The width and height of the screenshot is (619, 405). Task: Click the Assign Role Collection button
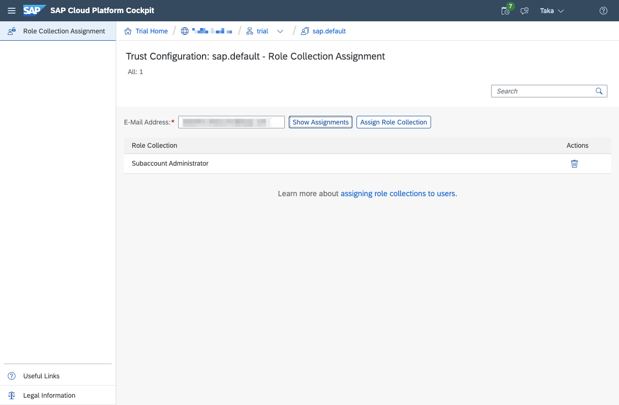[394, 122]
